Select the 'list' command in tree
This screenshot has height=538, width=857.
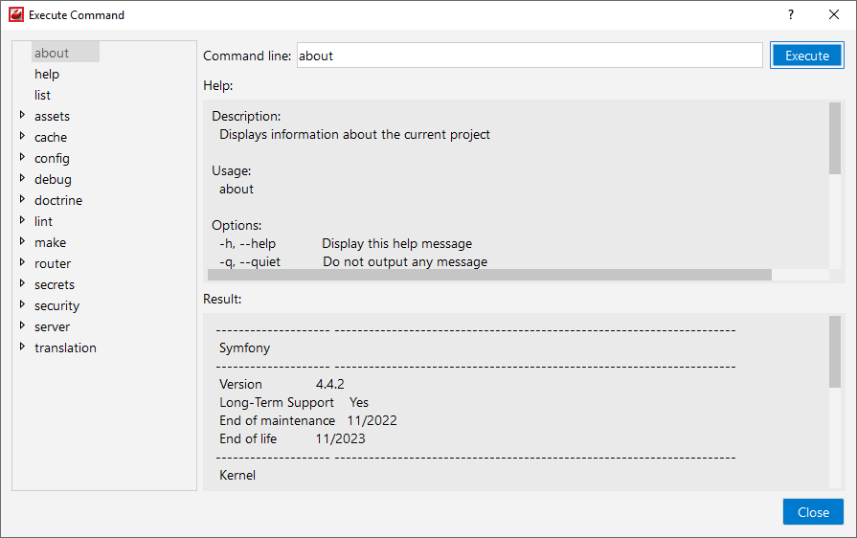43,95
